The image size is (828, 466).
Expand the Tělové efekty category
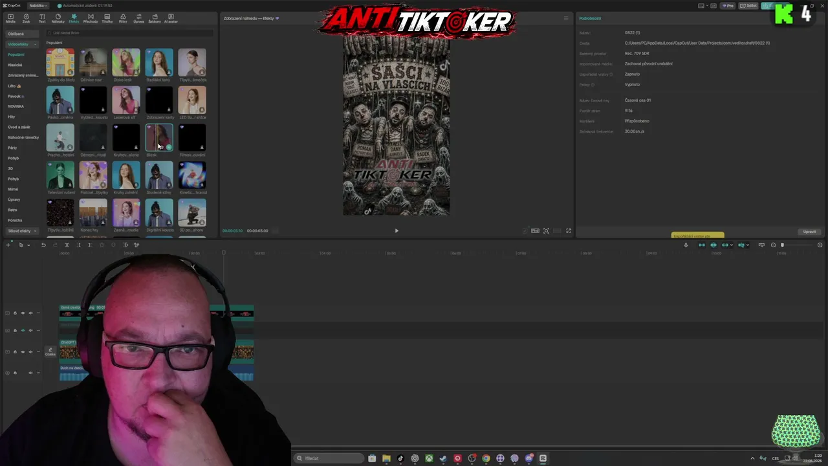(22, 230)
